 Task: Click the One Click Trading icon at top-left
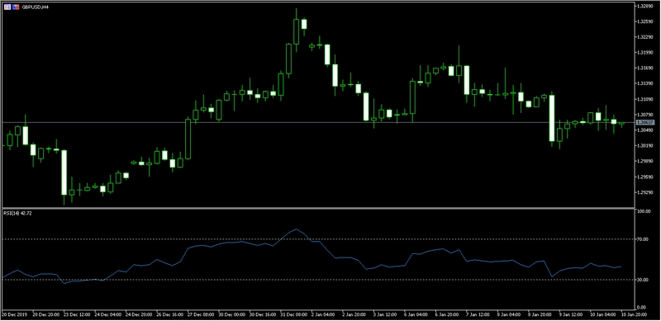coord(7,7)
